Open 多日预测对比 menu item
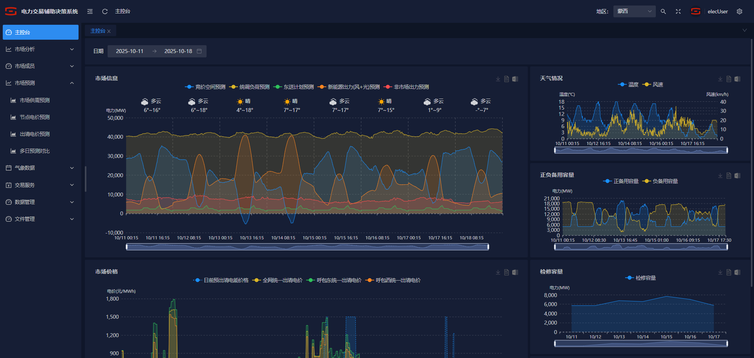Viewport: 754px width, 358px height. coord(35,151)
